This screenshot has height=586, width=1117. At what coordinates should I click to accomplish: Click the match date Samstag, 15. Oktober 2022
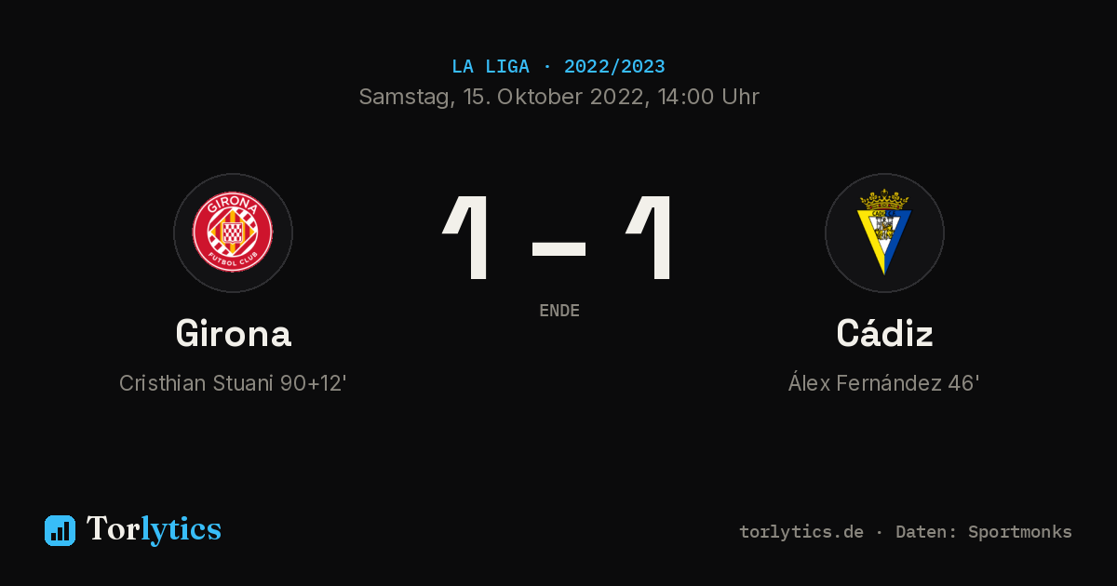click(x=500, y=97)
